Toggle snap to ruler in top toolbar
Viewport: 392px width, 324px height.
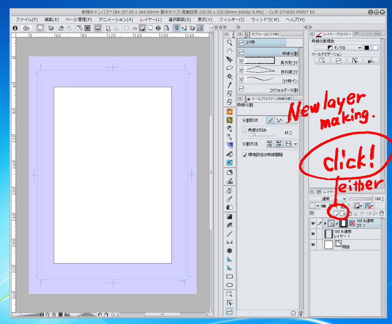coord(177,27)
